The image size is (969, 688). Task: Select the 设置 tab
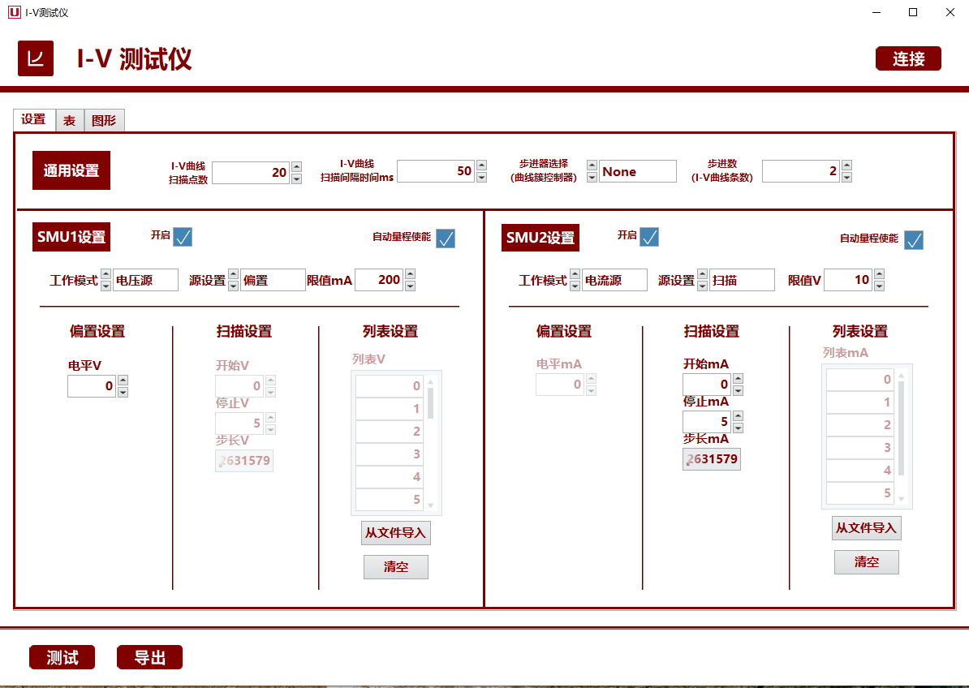[x=34, y=120]
